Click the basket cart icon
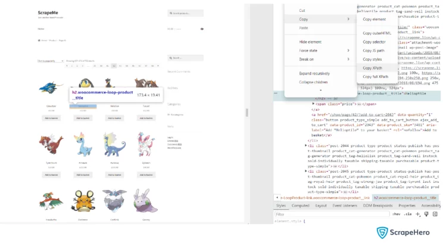Viewport: 443px width, 246px height. pos(202,29)
